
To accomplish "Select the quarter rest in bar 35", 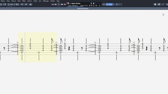I will click(x=147, y=48).
